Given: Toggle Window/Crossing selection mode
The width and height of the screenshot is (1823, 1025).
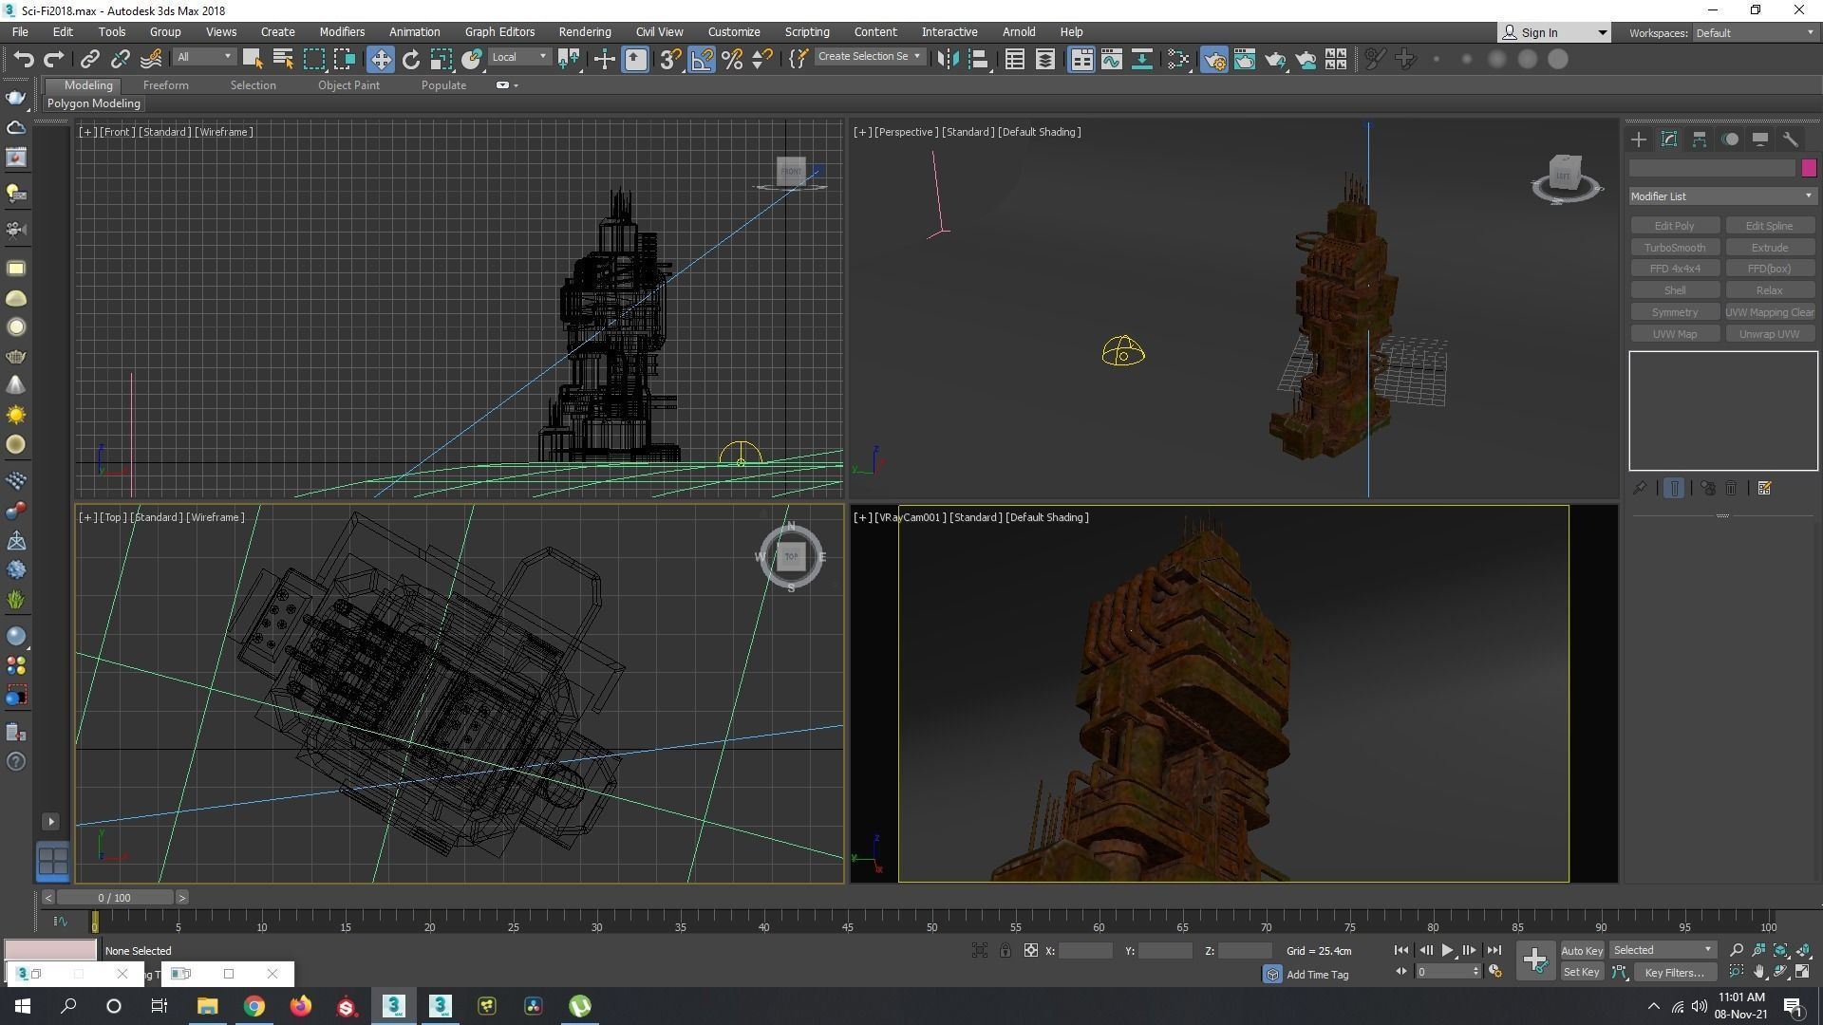Looking at the screenshot, I should click(344, 59).
